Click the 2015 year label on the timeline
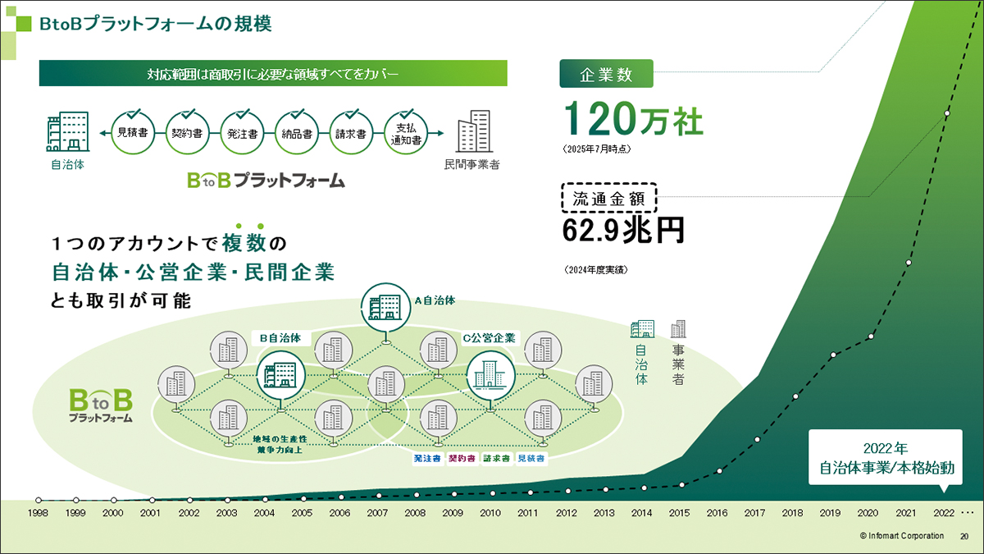This screenshot has width=984, height=554. pyautogui.click(x=680, y=513)
